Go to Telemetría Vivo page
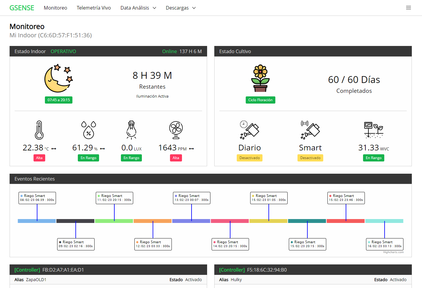Screen dimensions: 422x288 point(94,8)
